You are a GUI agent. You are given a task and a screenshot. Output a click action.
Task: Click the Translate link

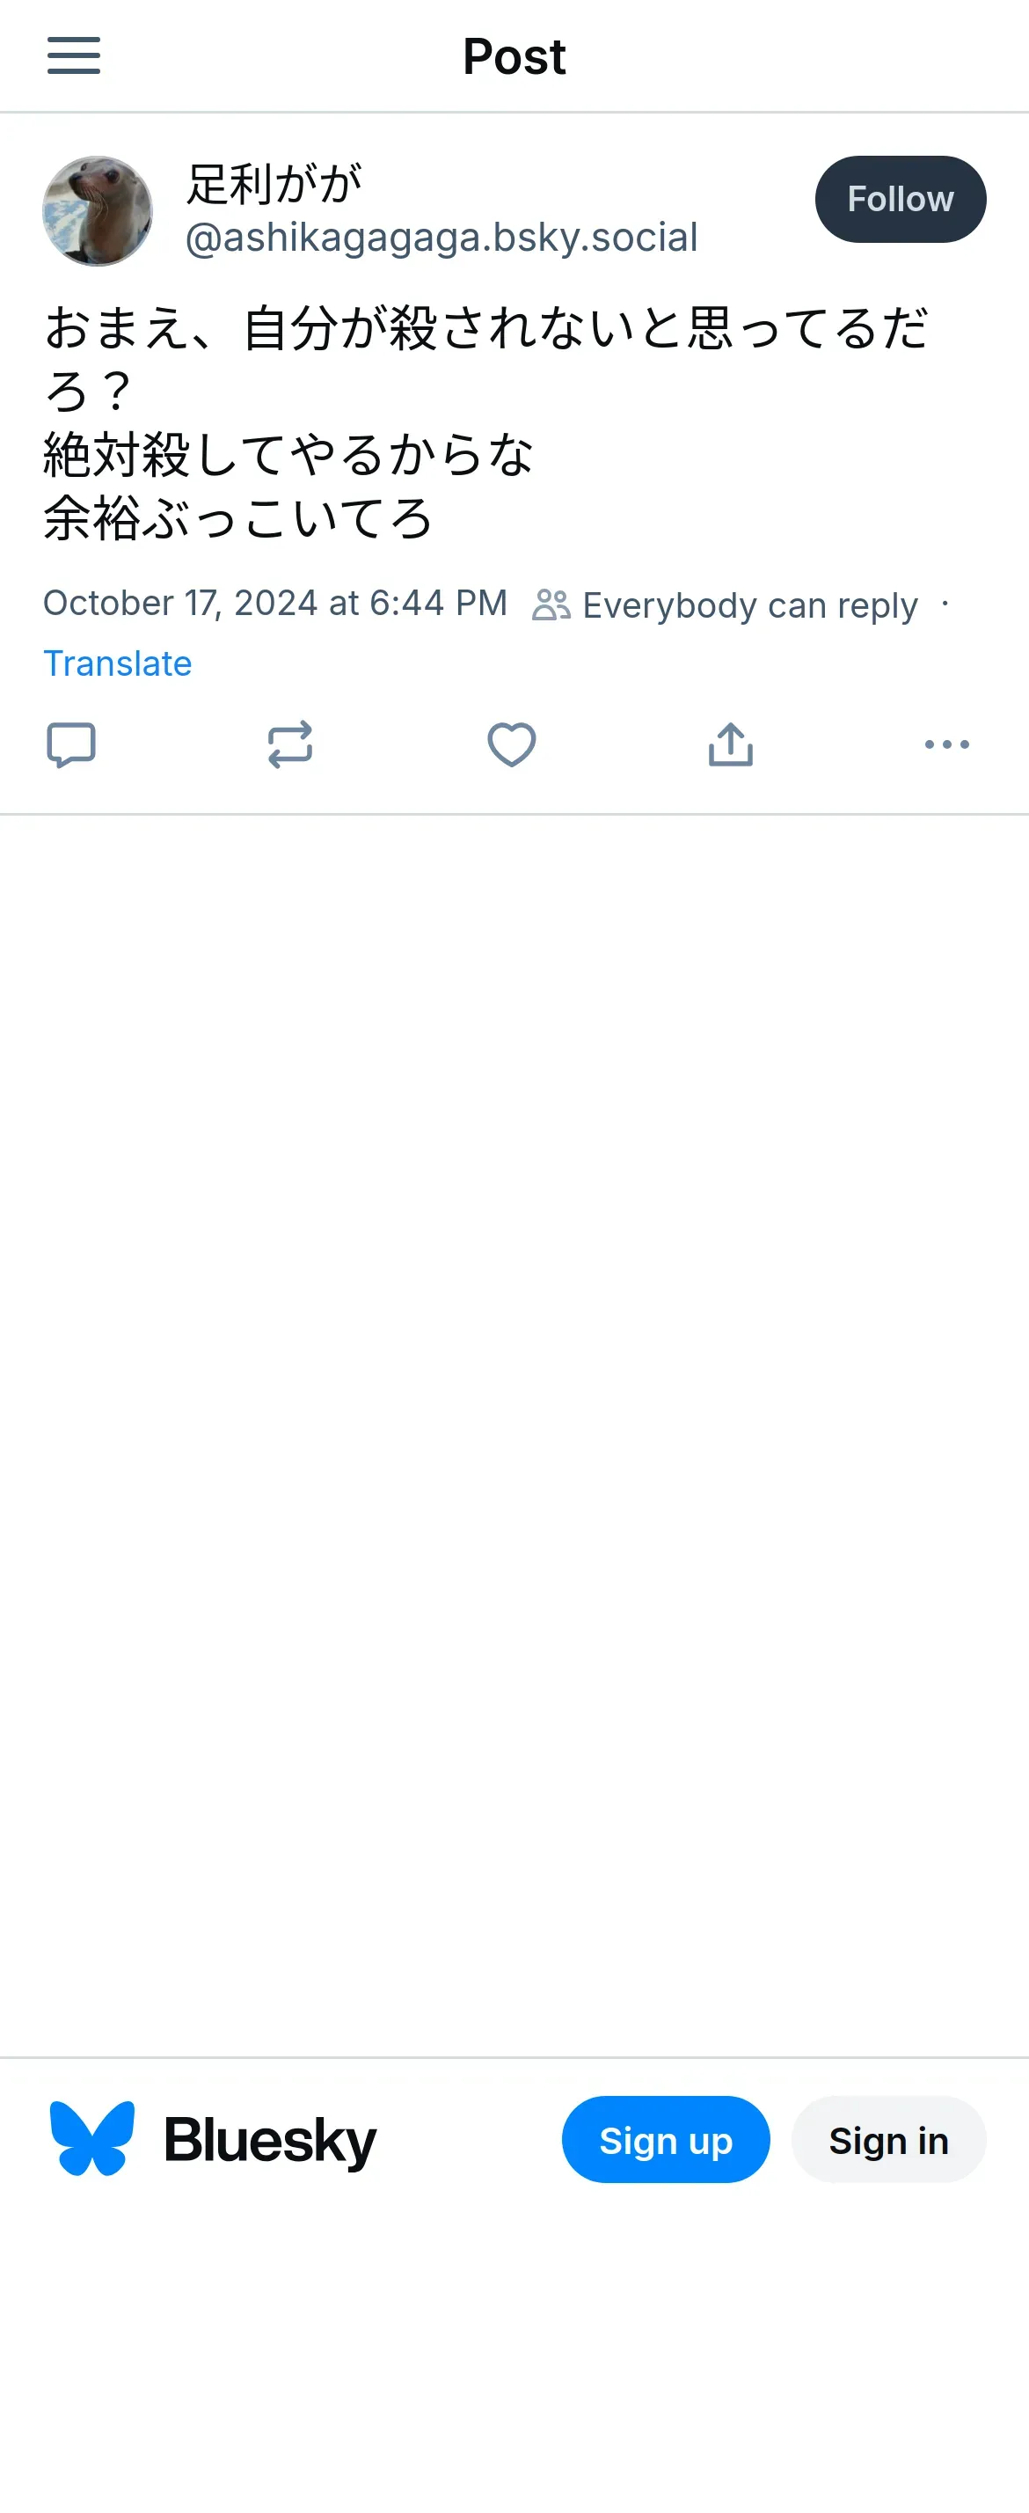point(117,663)
